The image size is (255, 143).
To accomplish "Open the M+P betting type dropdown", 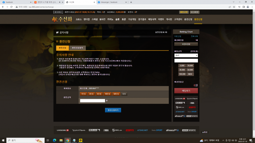I will coord(186,55).
